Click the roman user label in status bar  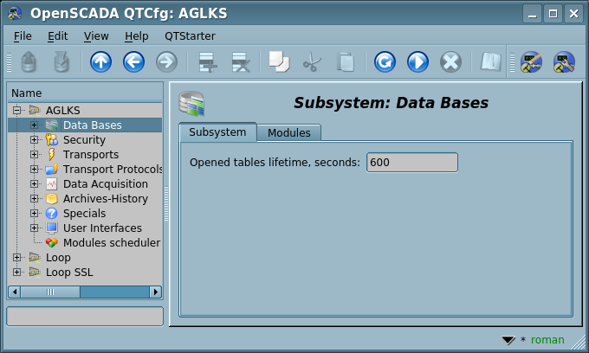547,340
